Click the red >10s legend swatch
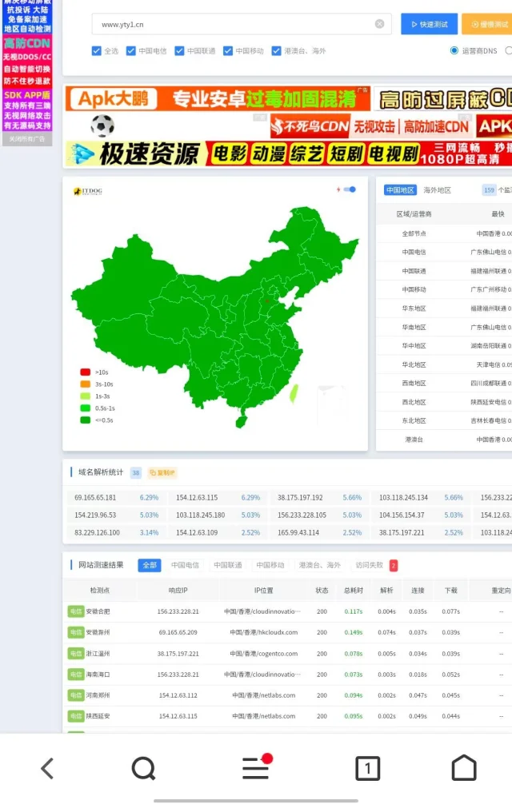 pos(85,372)
